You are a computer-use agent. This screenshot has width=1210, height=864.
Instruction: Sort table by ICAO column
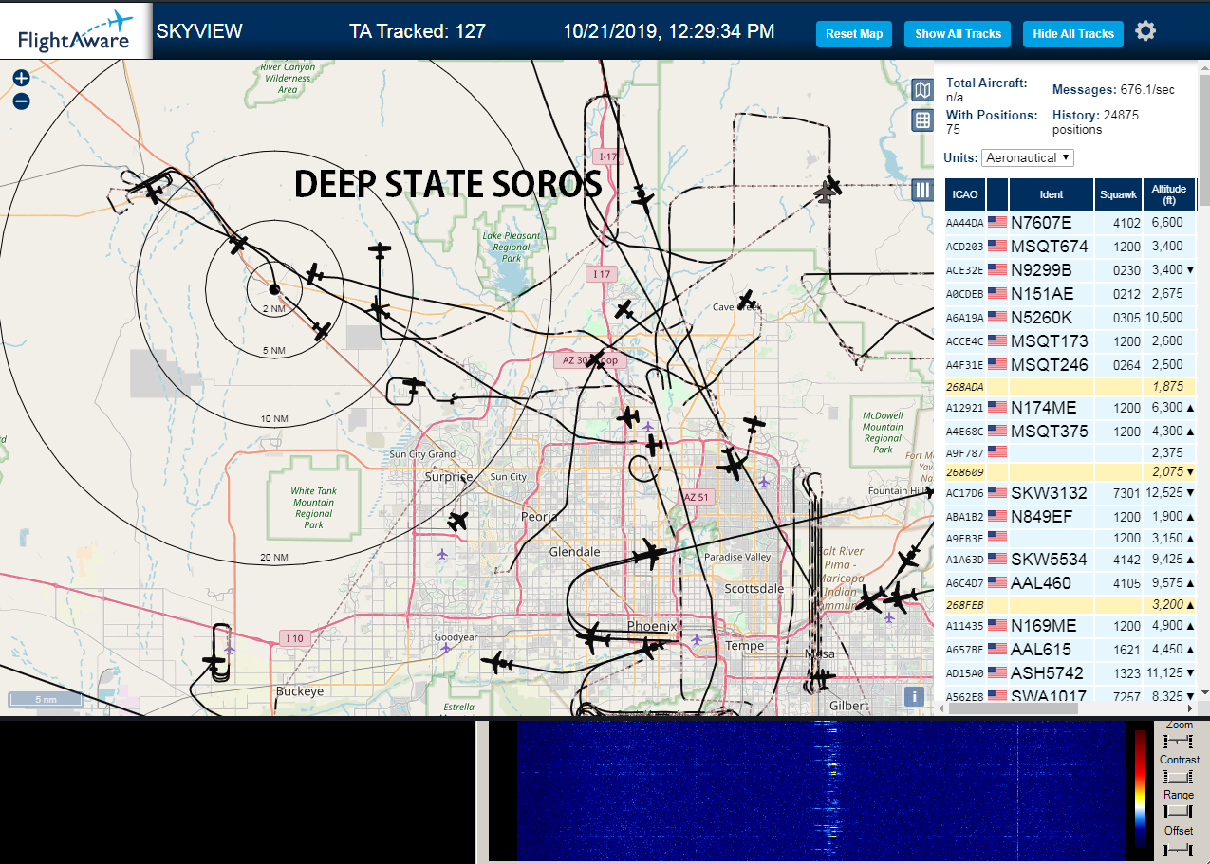coord(965,193)
